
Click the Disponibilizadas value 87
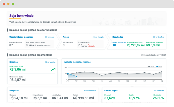click(x=11, y=45)
